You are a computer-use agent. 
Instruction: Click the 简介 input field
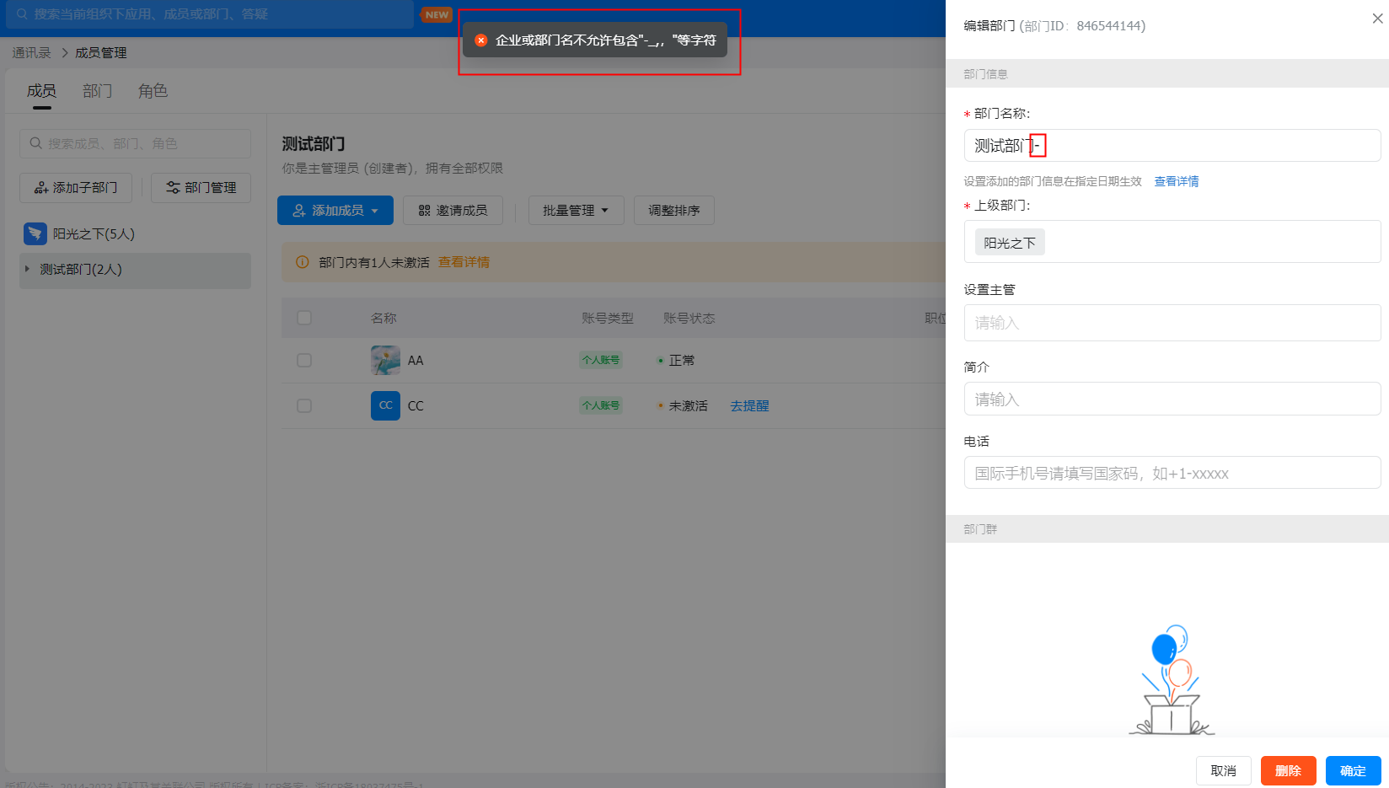[x=1172, y=399]
